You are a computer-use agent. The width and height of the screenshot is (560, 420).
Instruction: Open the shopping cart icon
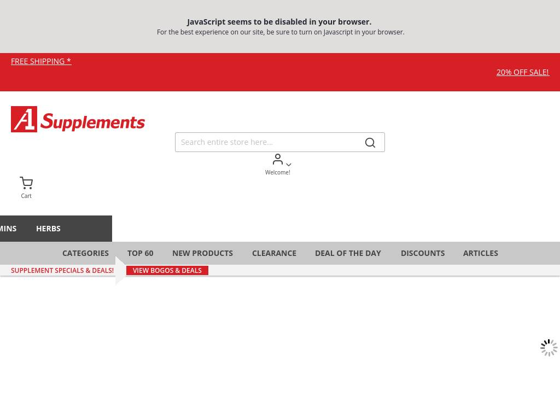(x=26, y=183)
